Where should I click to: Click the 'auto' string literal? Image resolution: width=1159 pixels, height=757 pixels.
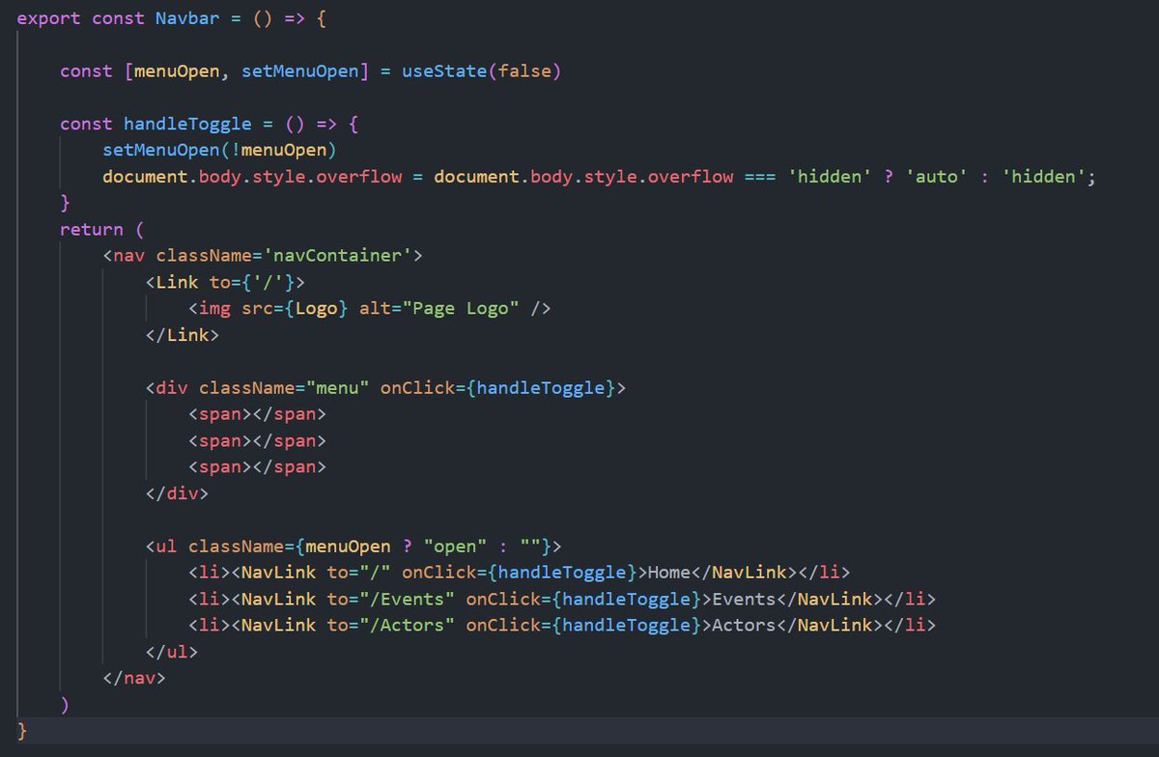[936, 177]
